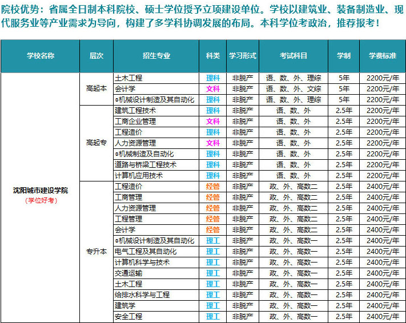This screenshot has height=323, width=406.
Task: Click 政、外、高数一 in the 建筑学 row
Action: point(294,306)
